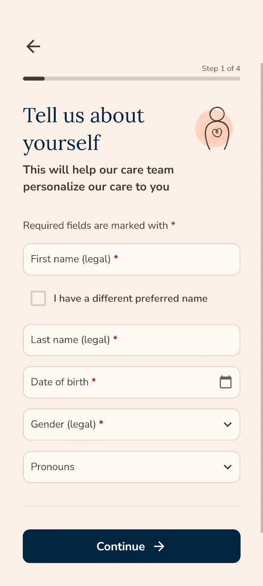
Task: Click into the Date of birth field
Action: (x=131, y=382)
